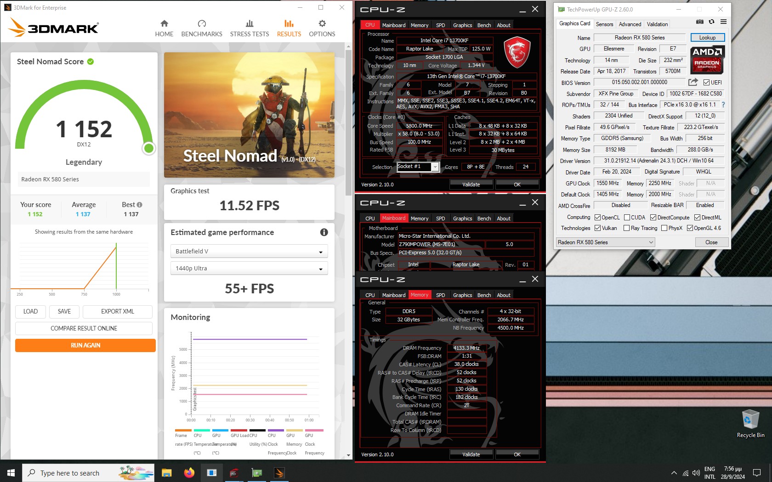
Task: Switch to the Advanced tab in GPU-Z
Action: pos(630,24)
